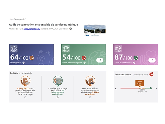Go to previous comparison with left chevron
Screen dimensions: 165x124
click(116, 88)
